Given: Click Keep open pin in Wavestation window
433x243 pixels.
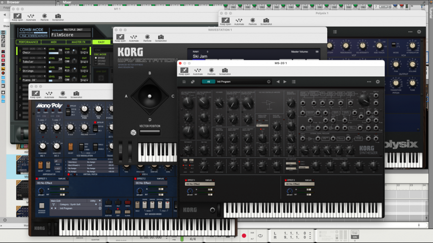Looking at the screenshot, I should click(120, 37).
